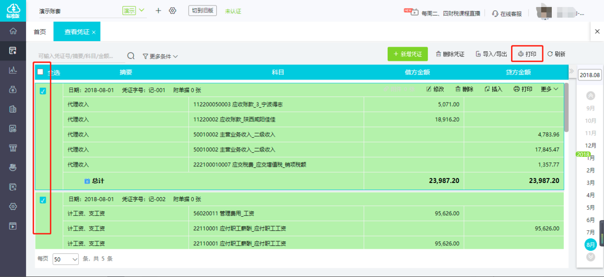Switch to the 首页 tab
604x277 pixels.
click(40, 32)
